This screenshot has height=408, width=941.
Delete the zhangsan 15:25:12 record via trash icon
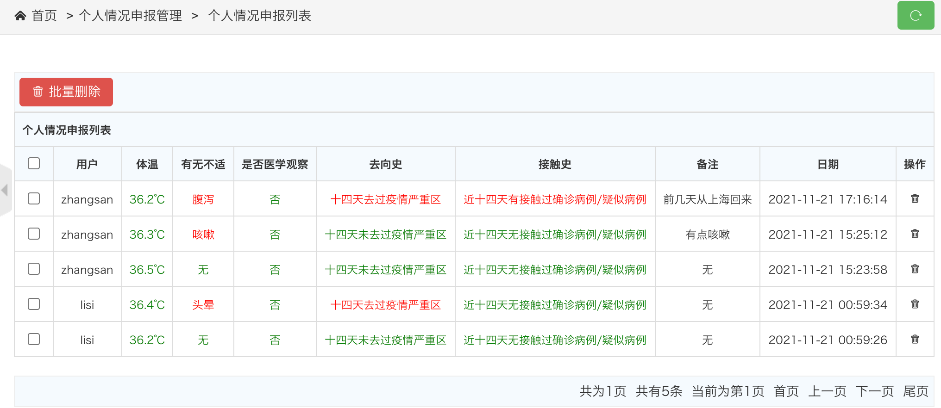click(x=915, y=234)
